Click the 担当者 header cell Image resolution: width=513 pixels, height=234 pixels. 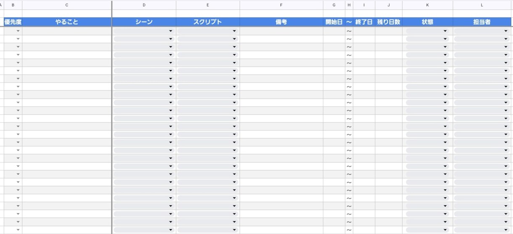coord(482,22)
